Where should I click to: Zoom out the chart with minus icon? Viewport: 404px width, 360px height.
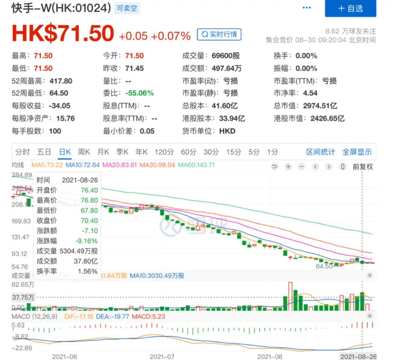tap(302, 167)
